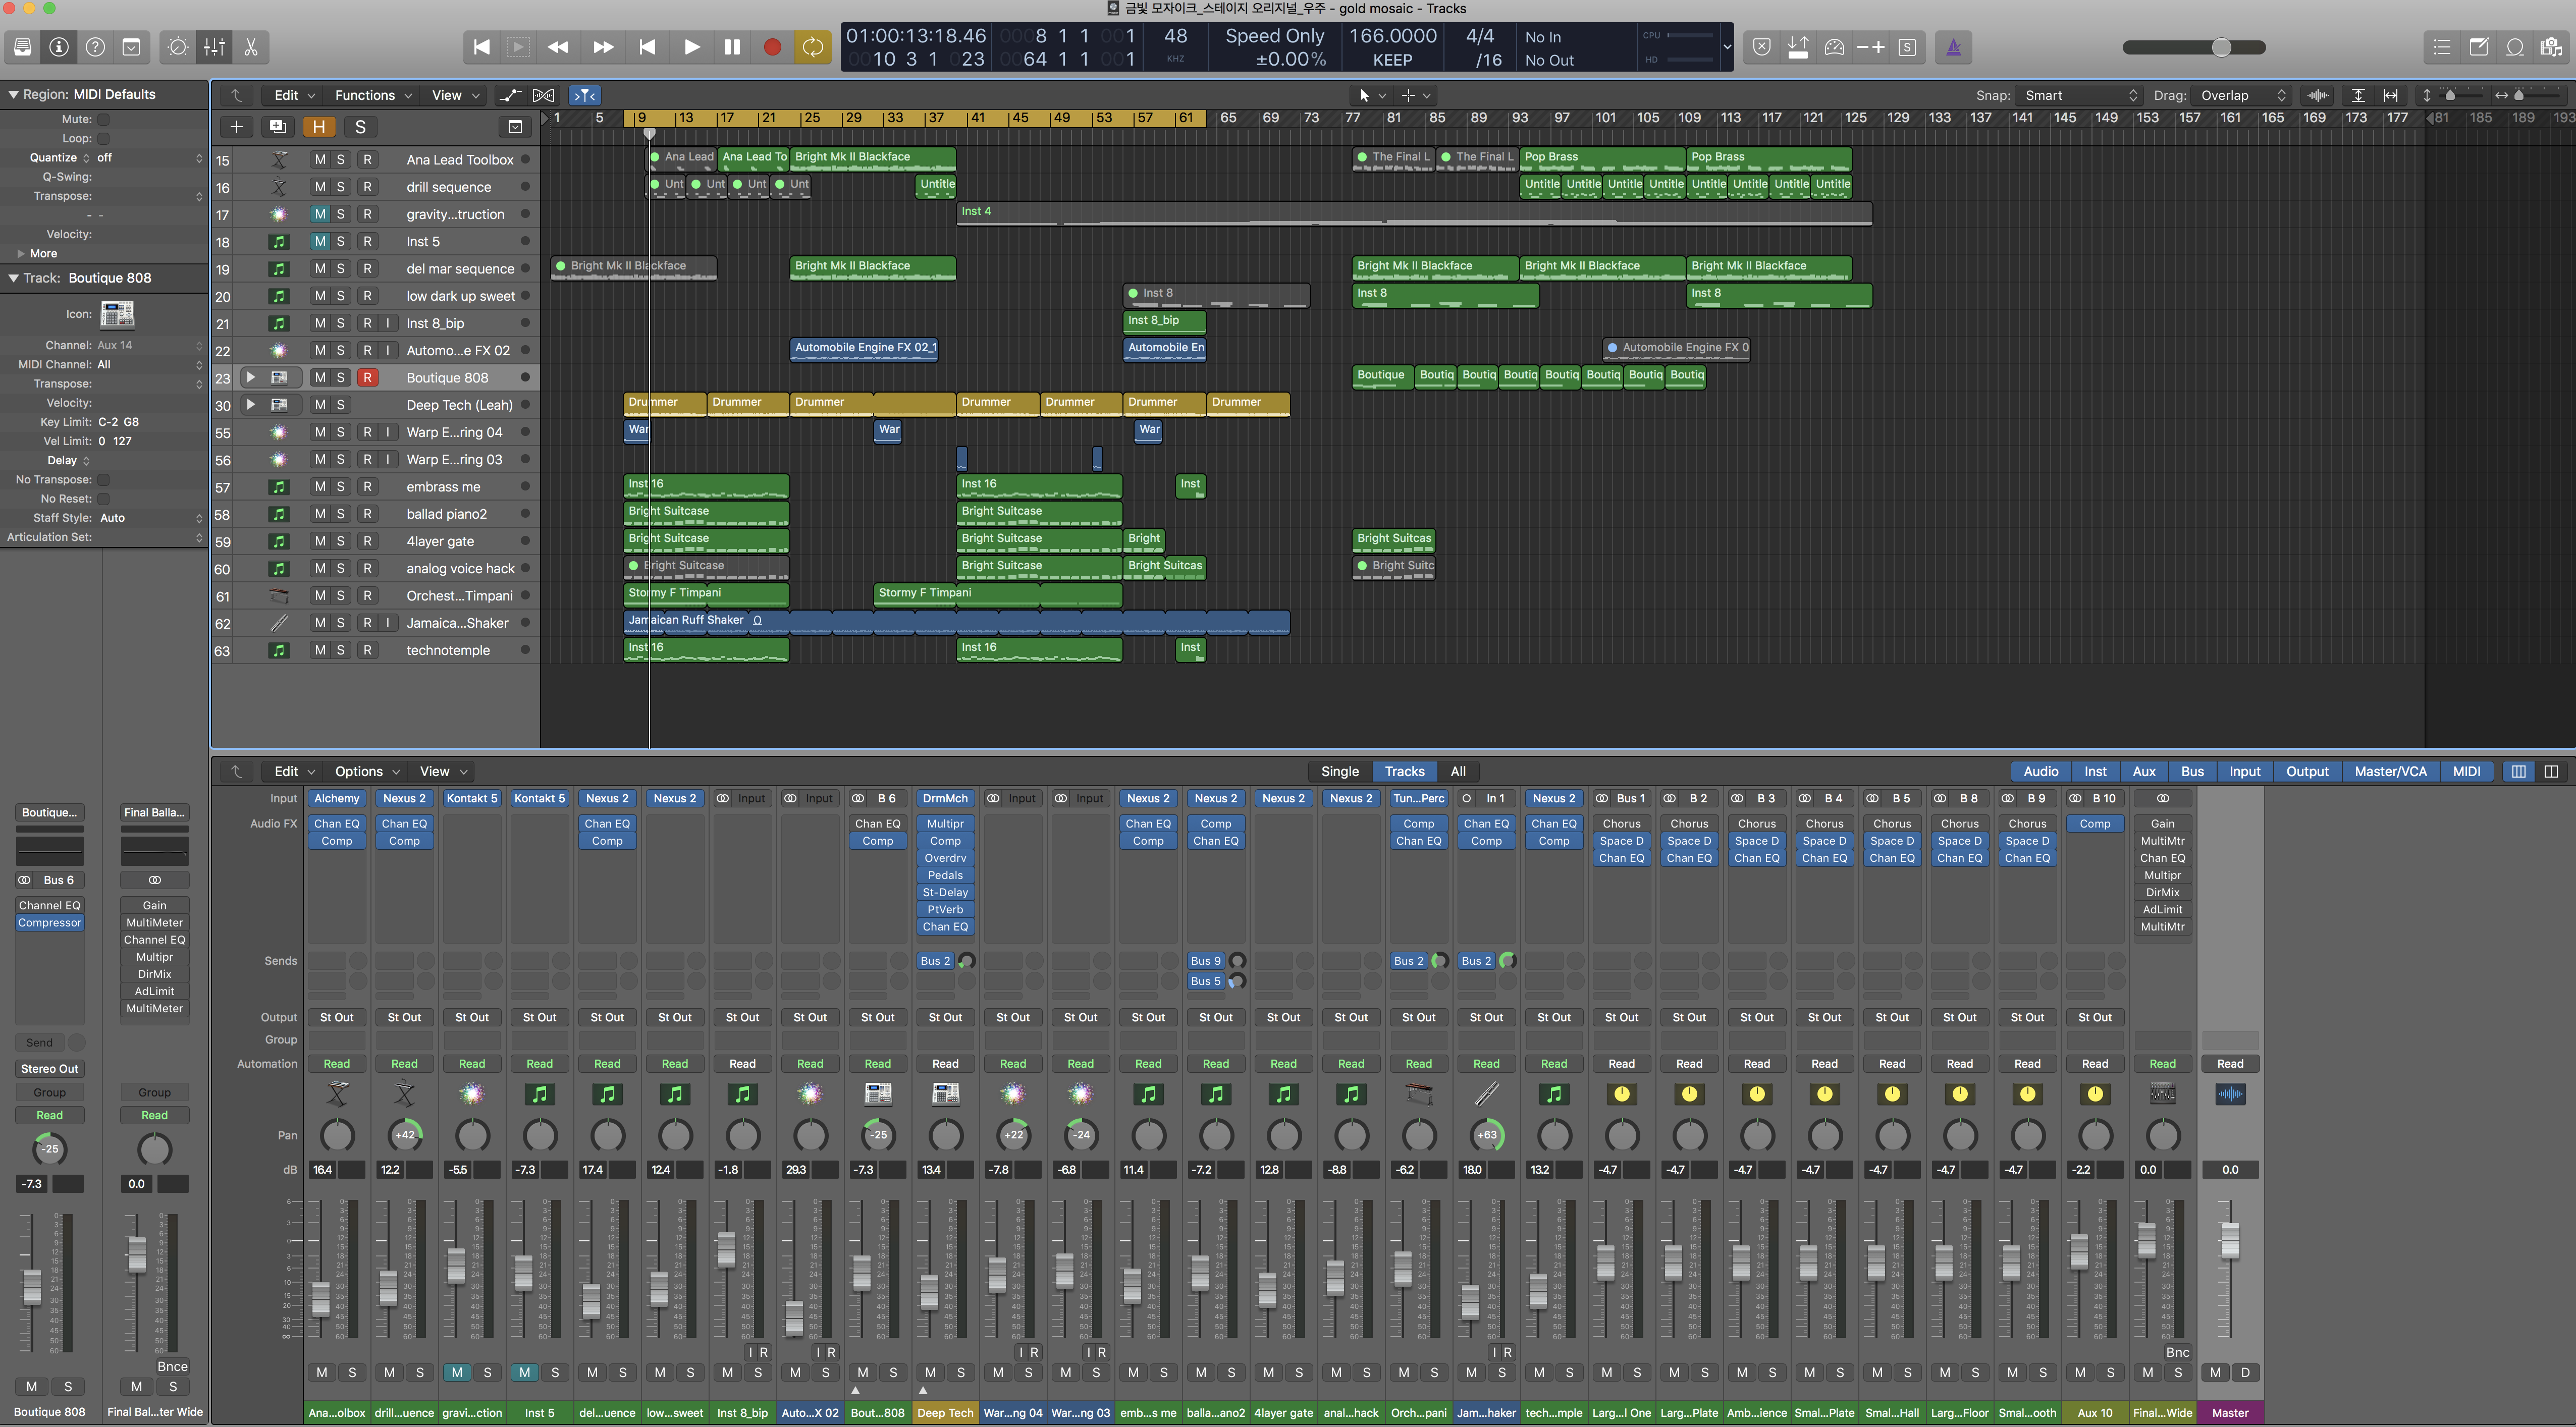The width and height of the screenshot is (2576, 1427).
Task: Open DrmMch instrument on Deep Tech strip
Action: 945,798
